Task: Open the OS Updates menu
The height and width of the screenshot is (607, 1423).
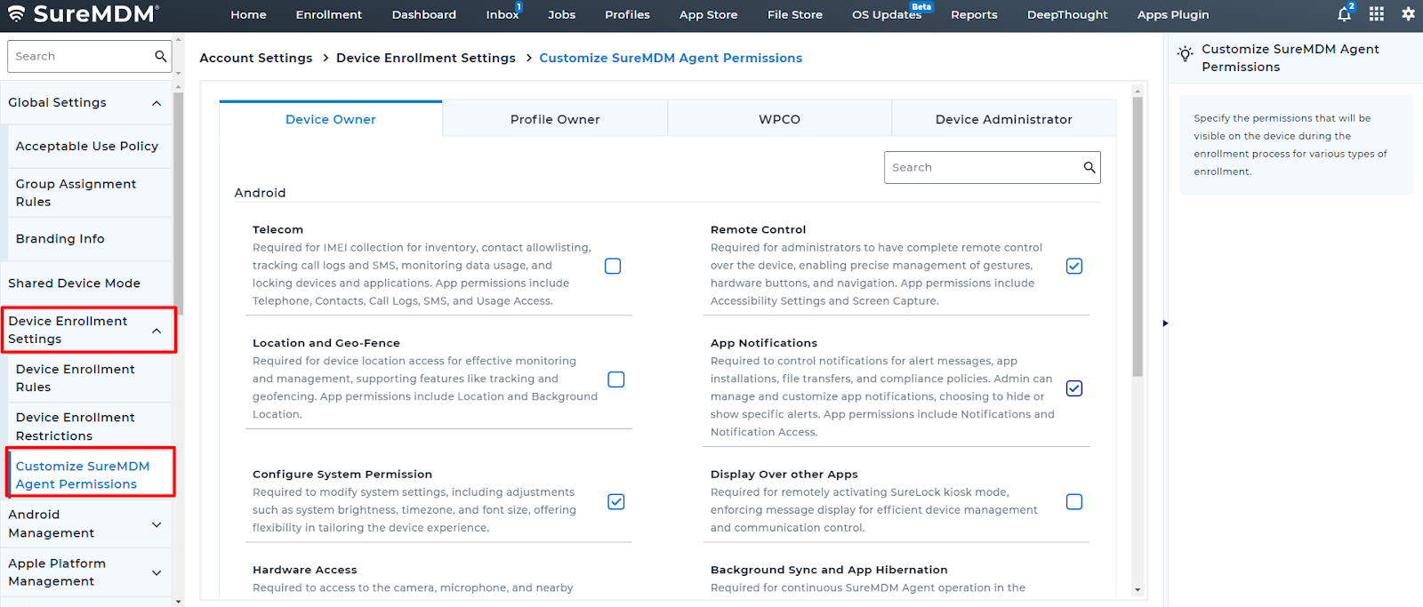Action: click(887, 15)
